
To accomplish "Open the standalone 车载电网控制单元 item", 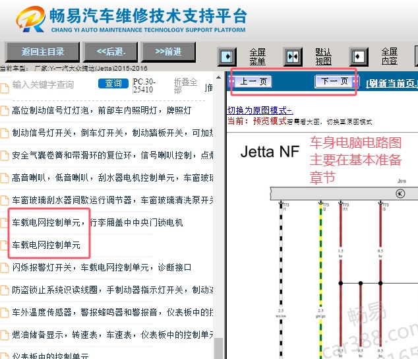I will coord(46,245).
